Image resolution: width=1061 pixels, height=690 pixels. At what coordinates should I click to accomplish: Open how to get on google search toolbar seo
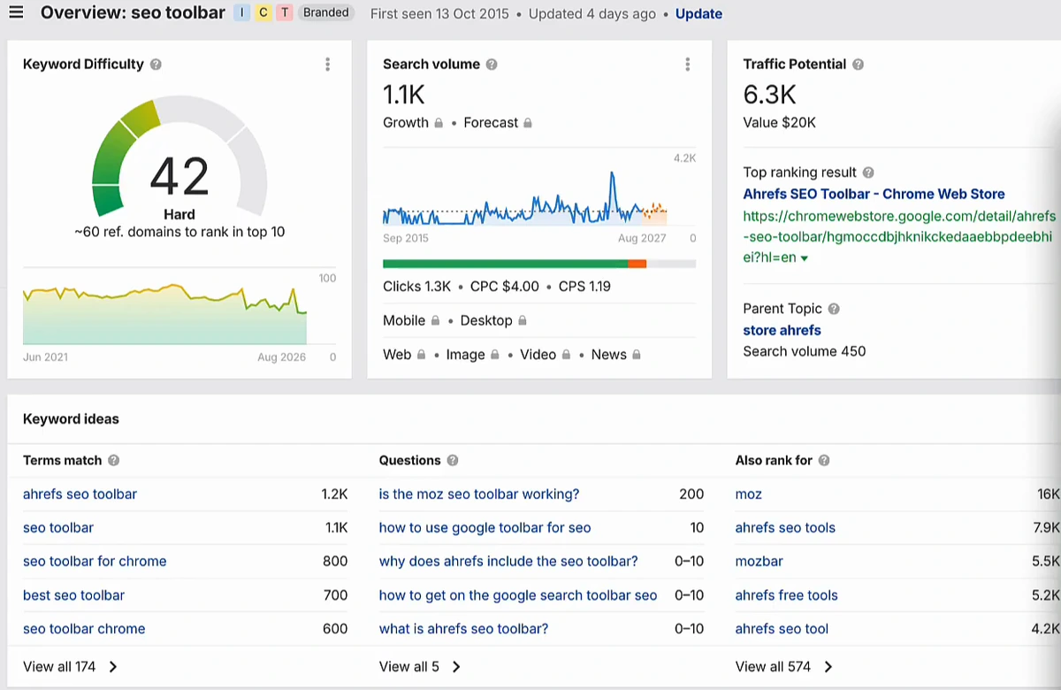tap(518, 595)
